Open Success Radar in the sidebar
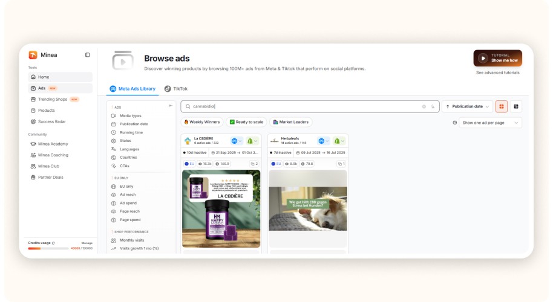Screen dimensions: 553x302 tap(60, 121)
